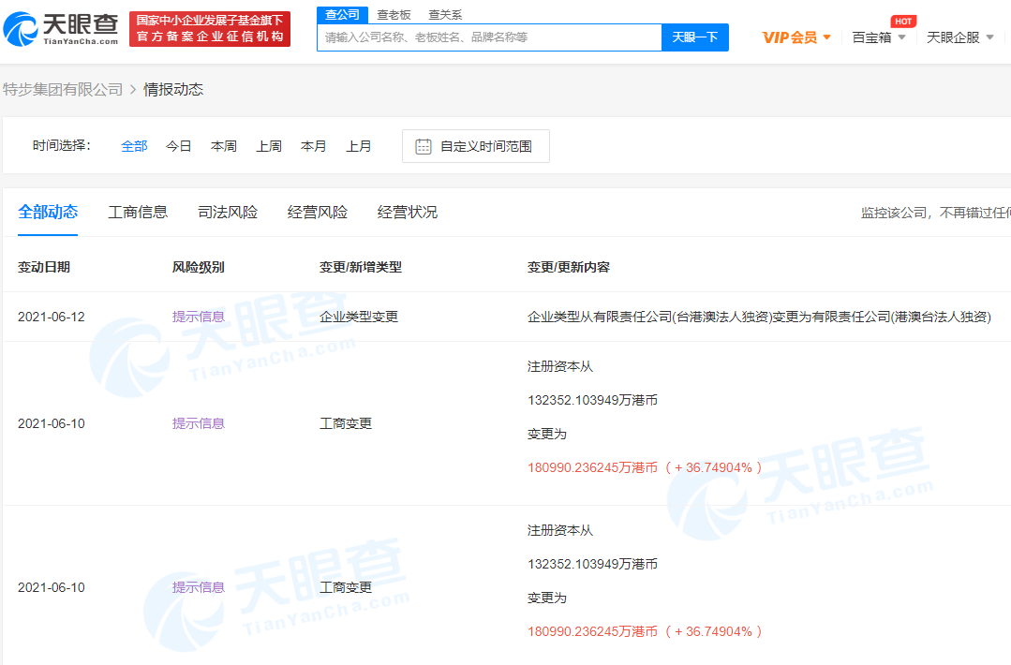Image resolution: width=1011 pixels, height=665 pixels.
Task: Select the 查公司 search tab
Action: tap(342, 15)
